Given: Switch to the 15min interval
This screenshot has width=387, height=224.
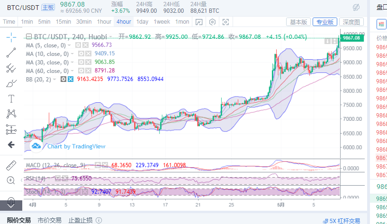Looking at the screenshot, I should click(x=63, y=22).
